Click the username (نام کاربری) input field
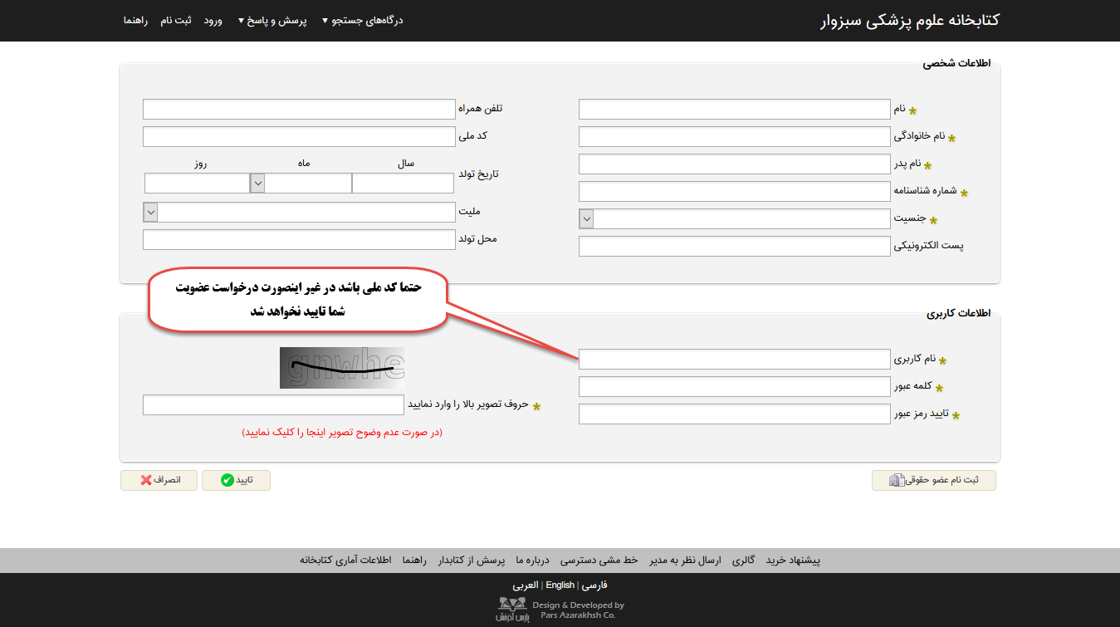 tap(734, 359)
